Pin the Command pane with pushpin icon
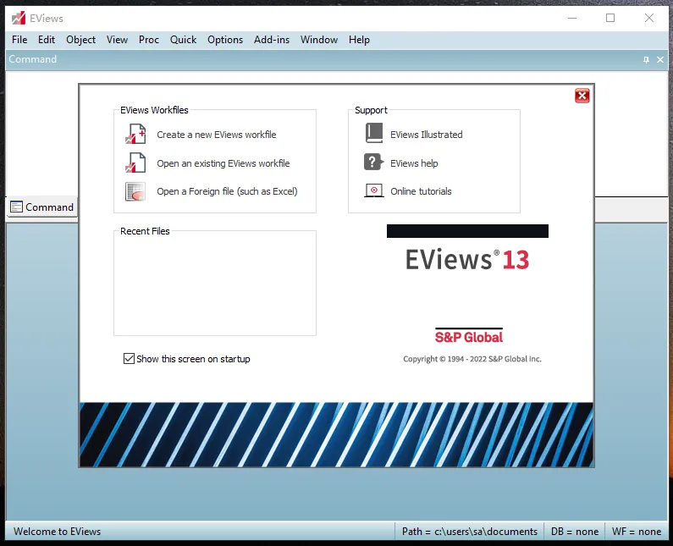This screenshot has height=546, width=673. click(x=646, y=59)
